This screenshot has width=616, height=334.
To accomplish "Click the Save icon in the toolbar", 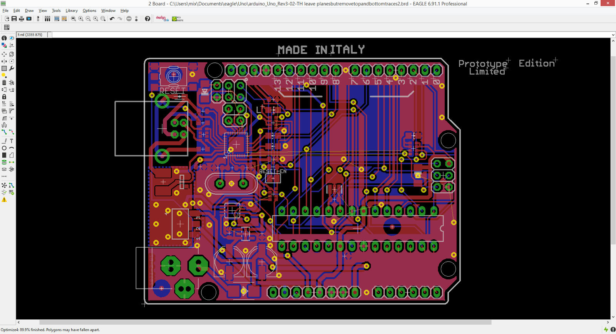I will tap(14, 18).
